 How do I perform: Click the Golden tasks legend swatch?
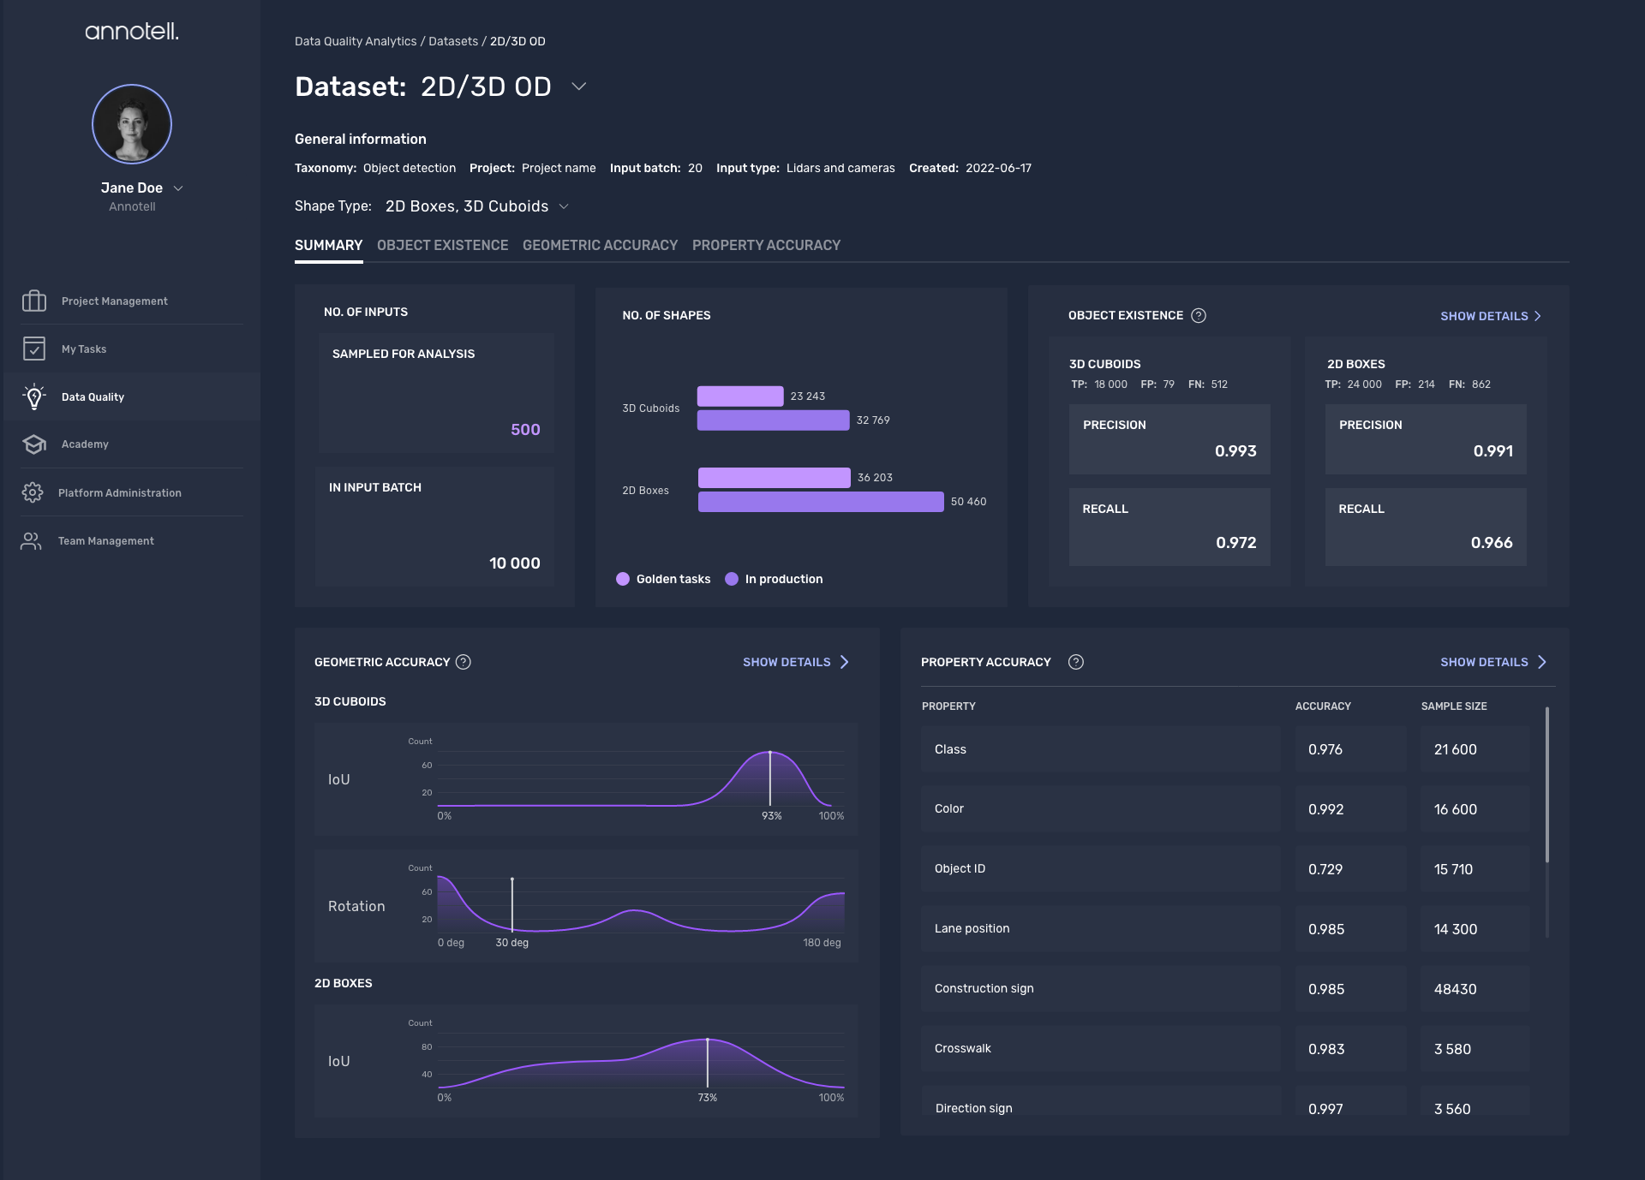[623, 579]
